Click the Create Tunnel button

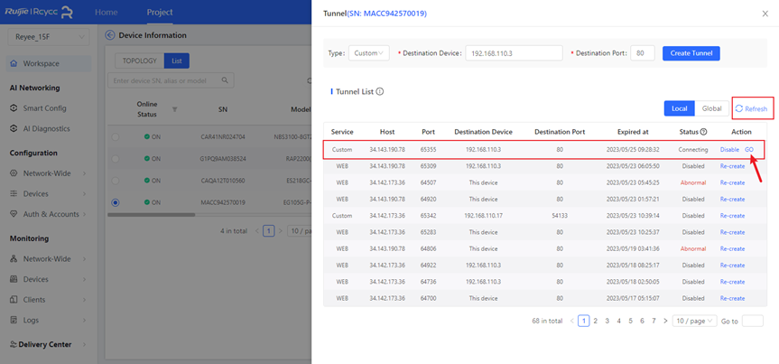coord(691,53)
